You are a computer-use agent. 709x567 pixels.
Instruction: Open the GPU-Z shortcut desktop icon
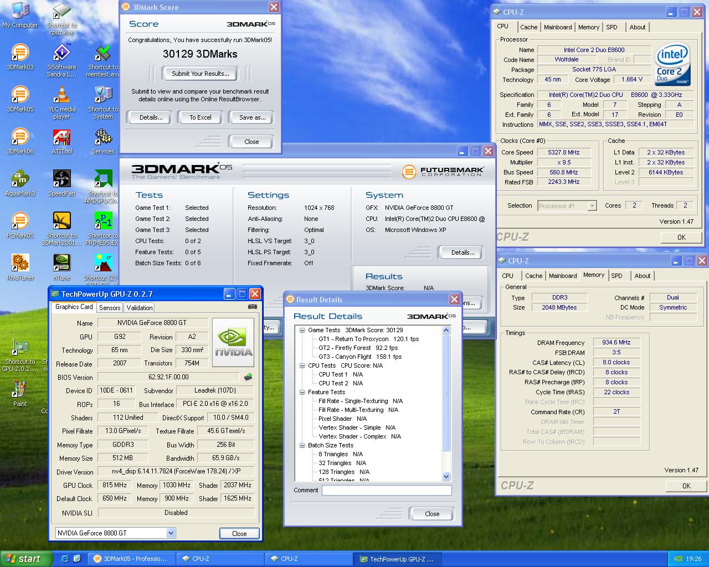point(20,355)
